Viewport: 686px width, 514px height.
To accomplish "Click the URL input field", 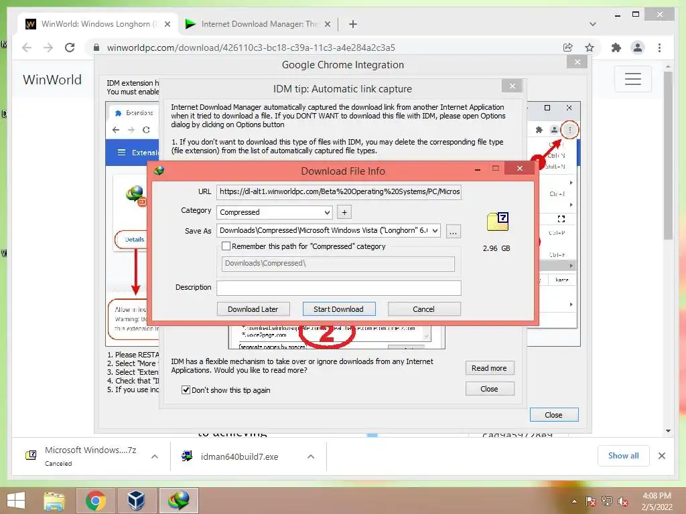I will pyautogui.click(x=338, y=191).
